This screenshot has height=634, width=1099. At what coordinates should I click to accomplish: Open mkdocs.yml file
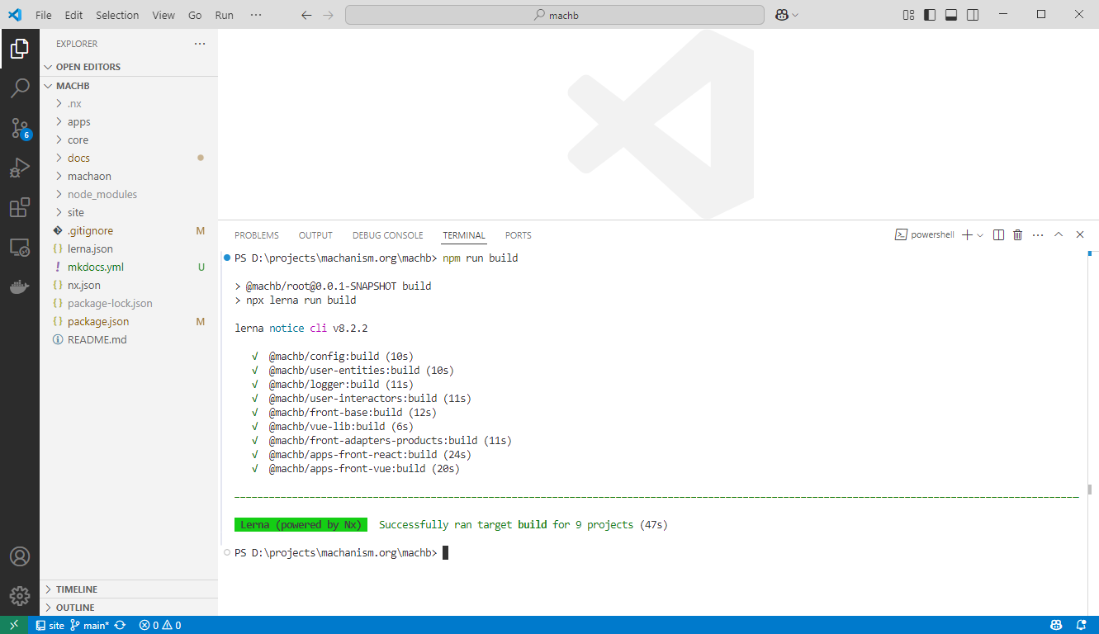coord(129,267)
